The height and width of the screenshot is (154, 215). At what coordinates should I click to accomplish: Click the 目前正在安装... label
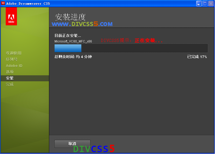[x=68, y=36]
